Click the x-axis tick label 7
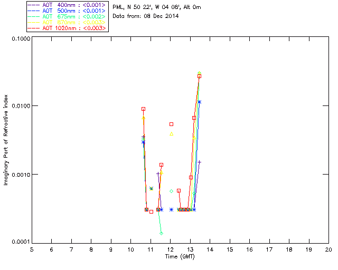The height and width of the screenshot is (270, 338). (71, 249)
